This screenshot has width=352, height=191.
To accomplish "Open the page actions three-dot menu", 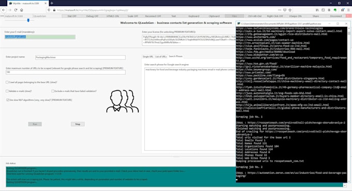I will coord(280,10).
